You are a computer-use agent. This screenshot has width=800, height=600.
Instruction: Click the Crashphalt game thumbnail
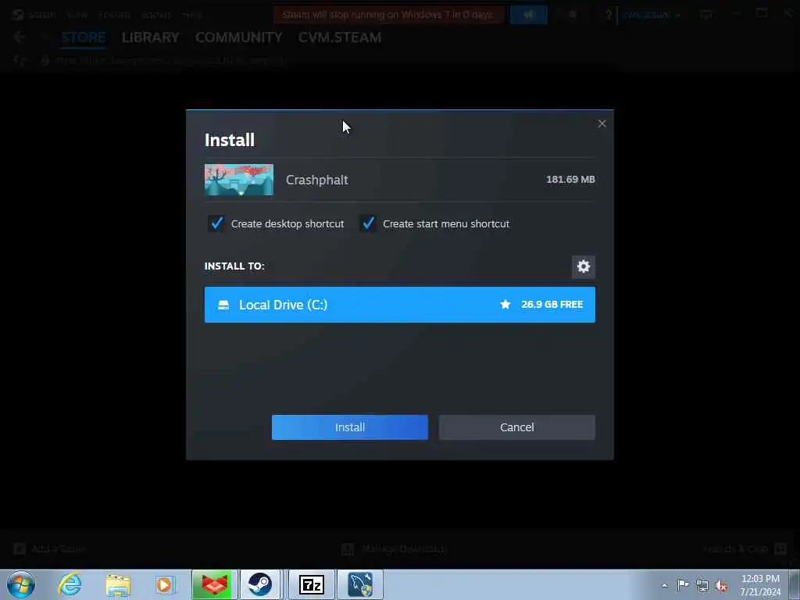[239, 180]
